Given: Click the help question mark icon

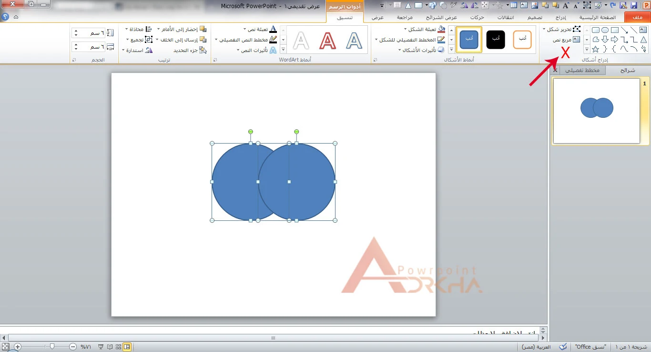Looking at the screenshot, I should click(x=5, y=17).
